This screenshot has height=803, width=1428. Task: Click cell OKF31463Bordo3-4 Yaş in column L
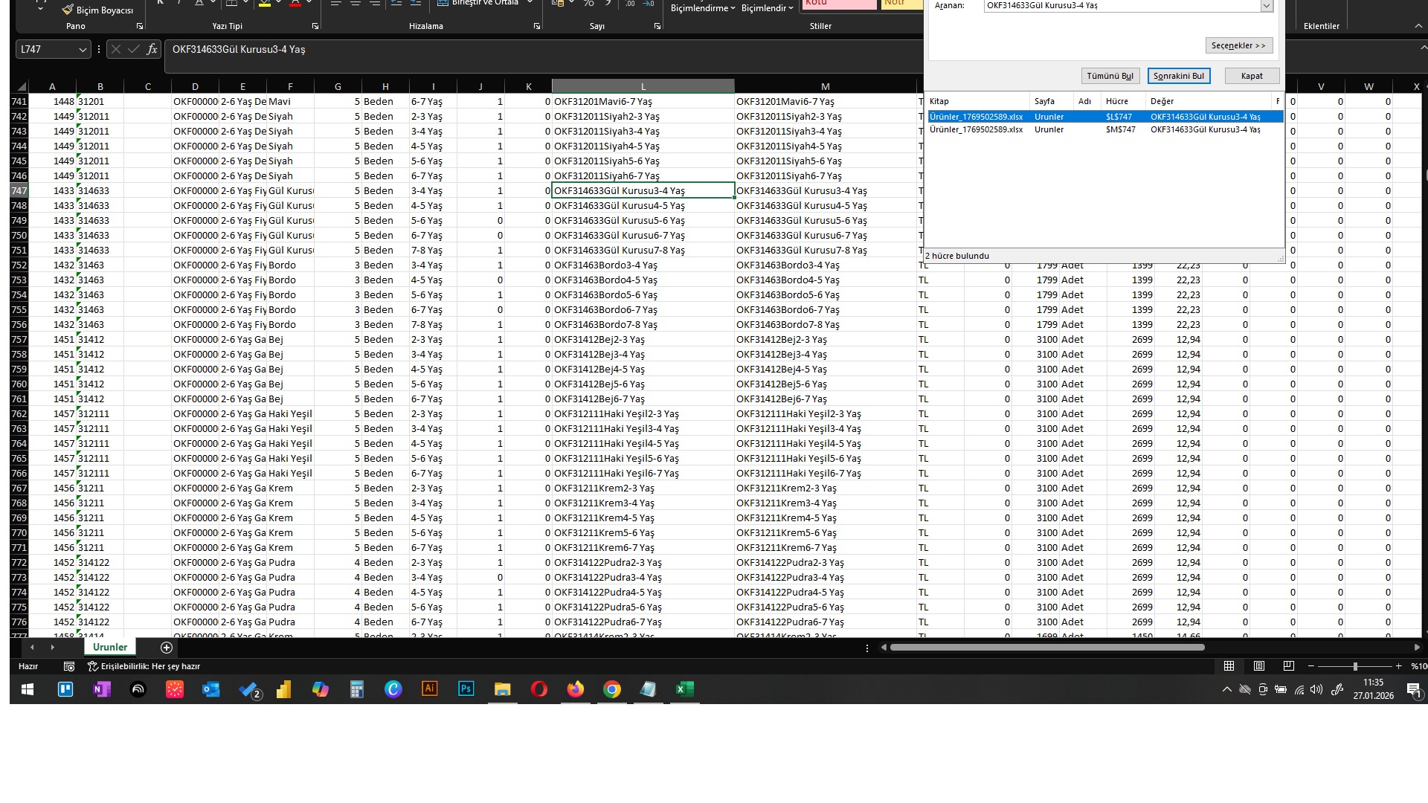coord(643,265)
